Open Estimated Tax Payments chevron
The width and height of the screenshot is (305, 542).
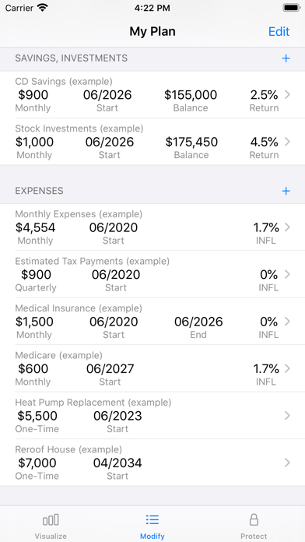287,274
